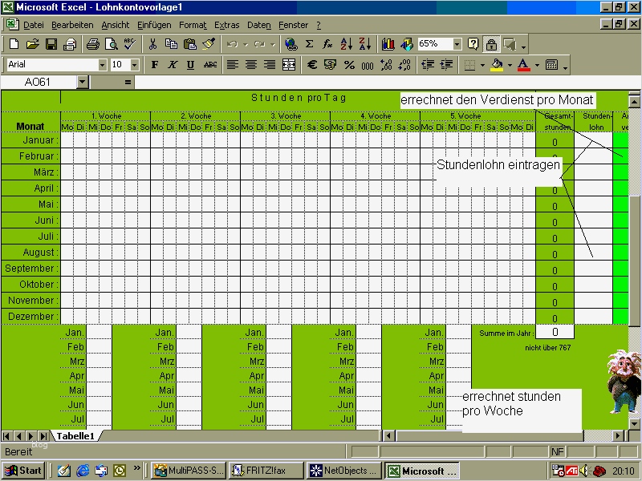Click the horizontal scrollbar right arrow
This screenshot has width=642, height=481.
(618, 436)
